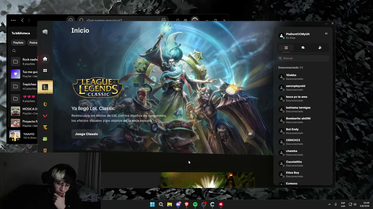Select friend aaronplayxdd
Image resolution: width=373 pixels, height=209 pixels.
[x=303, y=88]
